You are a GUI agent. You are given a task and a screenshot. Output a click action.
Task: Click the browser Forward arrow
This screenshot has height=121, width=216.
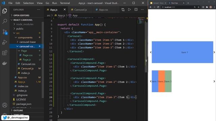click(154, 7)
